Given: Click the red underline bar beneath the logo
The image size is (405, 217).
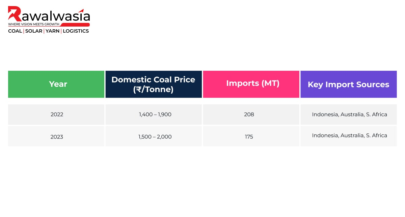Looking at the screenshot, I should pos(75,25).
